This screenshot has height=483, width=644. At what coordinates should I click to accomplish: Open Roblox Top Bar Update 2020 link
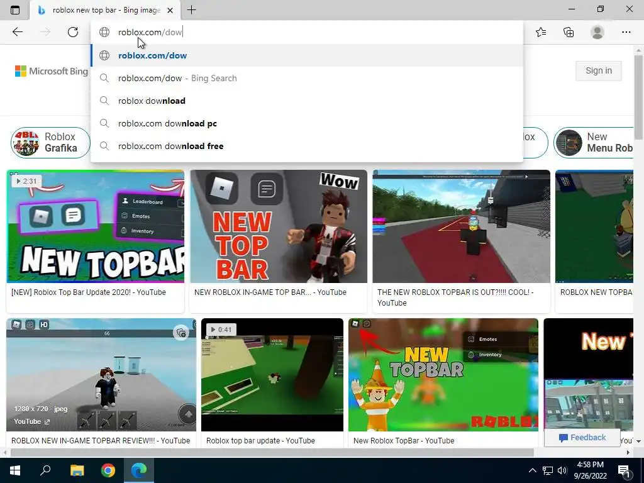tap(89, 292)
